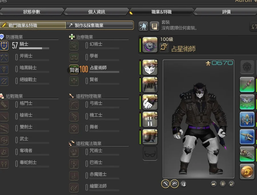
Task: Open the 個人資訊 tab
Action: point(97,12)
